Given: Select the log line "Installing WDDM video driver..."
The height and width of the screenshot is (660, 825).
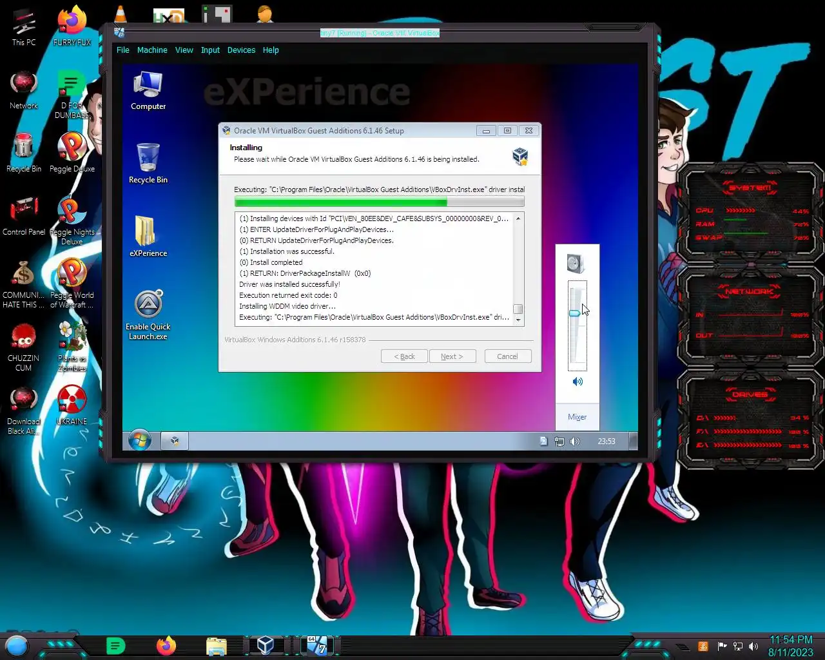Looking at the screenshot, I should (x=287, y=306).
